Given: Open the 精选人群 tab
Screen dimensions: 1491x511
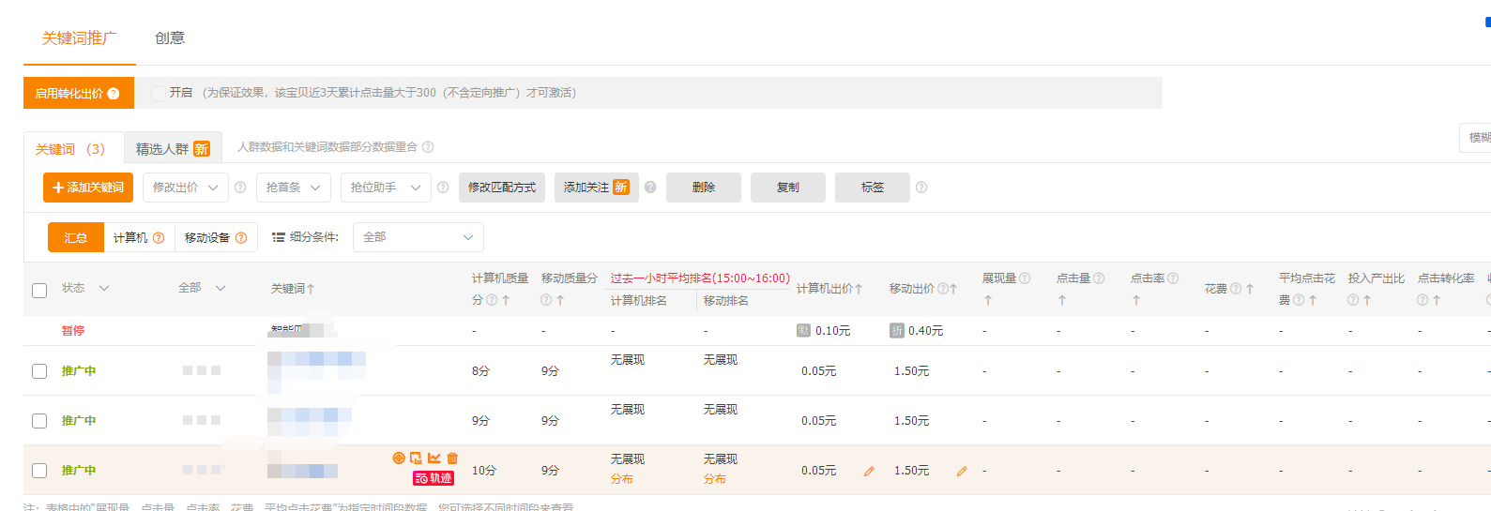Looking at the screenshot, I should (173, 149).
